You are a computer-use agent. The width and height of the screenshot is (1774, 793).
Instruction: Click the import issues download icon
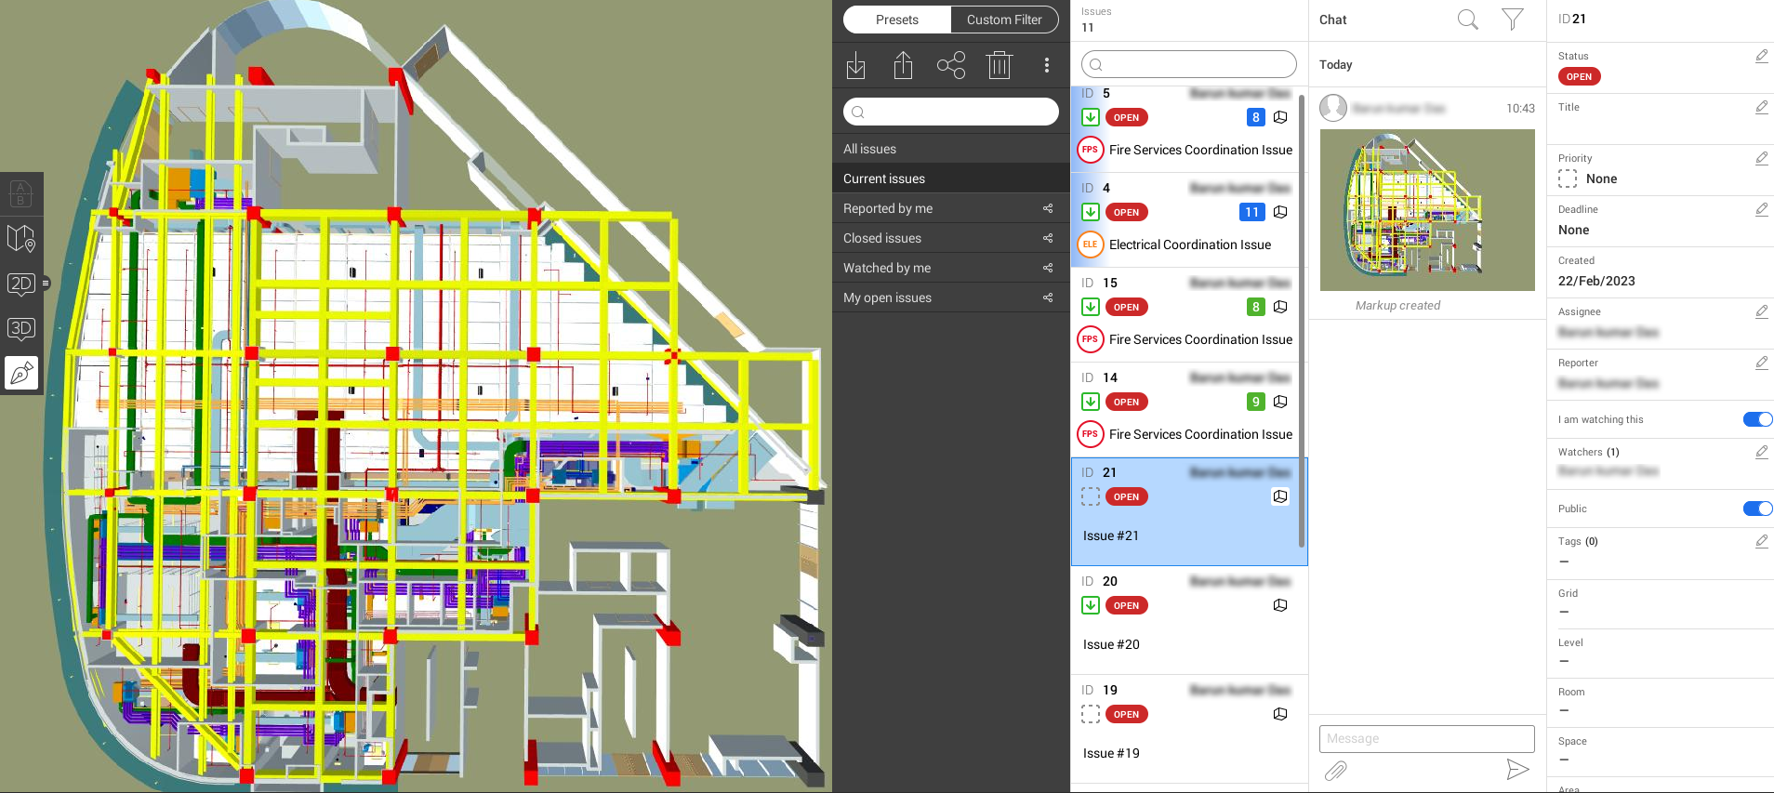[x=856, y=66]
